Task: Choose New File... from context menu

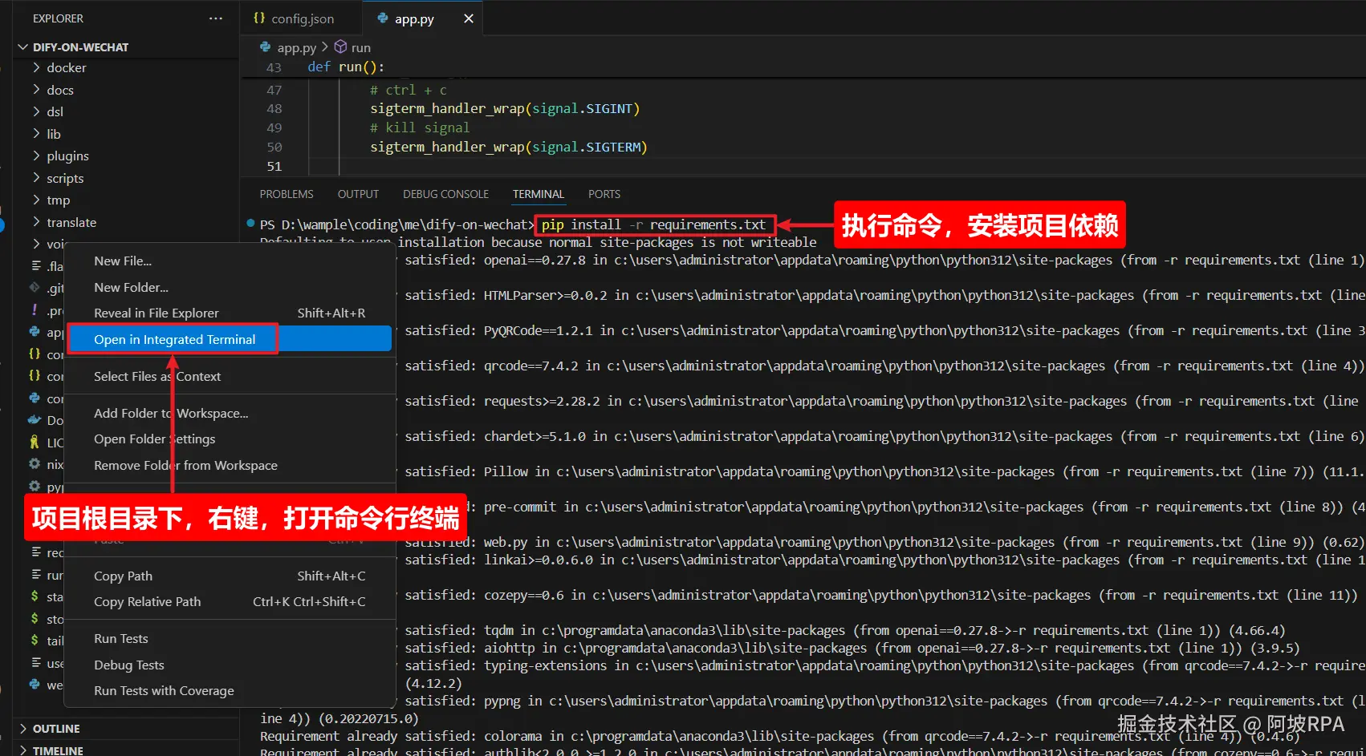Action: pos(230,261)
